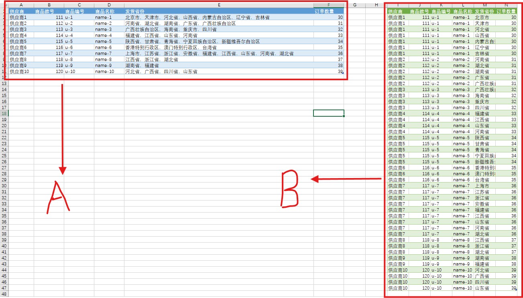Select the wide column E header
Viewport: 523px width, 298px height.
(x=219, y=5)
